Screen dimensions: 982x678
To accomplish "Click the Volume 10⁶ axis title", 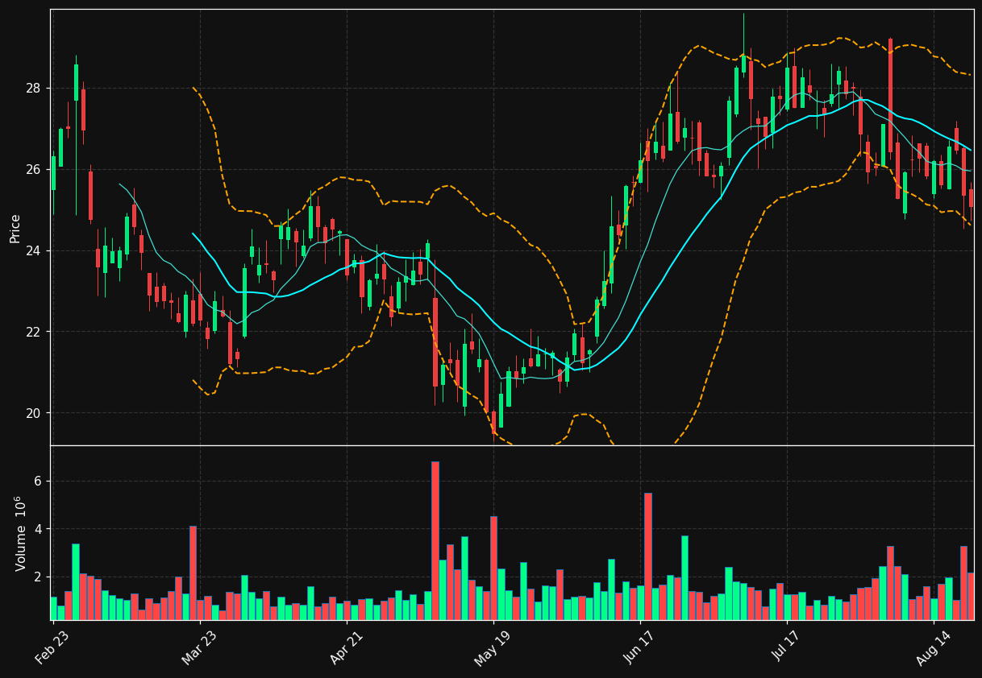I will point(21,533).
